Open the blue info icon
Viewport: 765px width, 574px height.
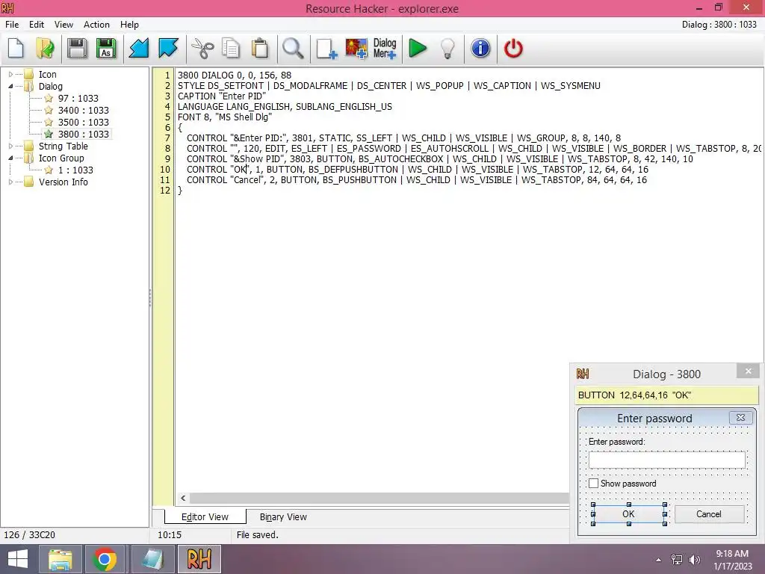480,49
